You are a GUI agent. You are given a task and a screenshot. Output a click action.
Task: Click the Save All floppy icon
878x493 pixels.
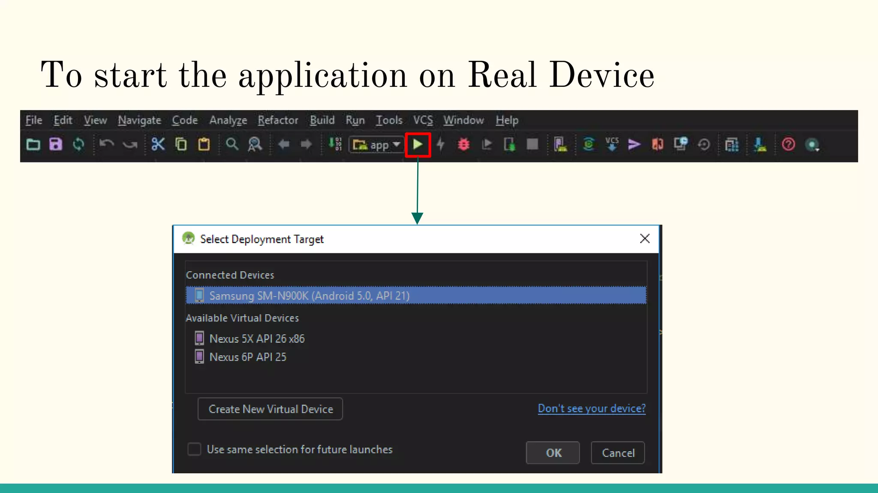tap(56, 144)
